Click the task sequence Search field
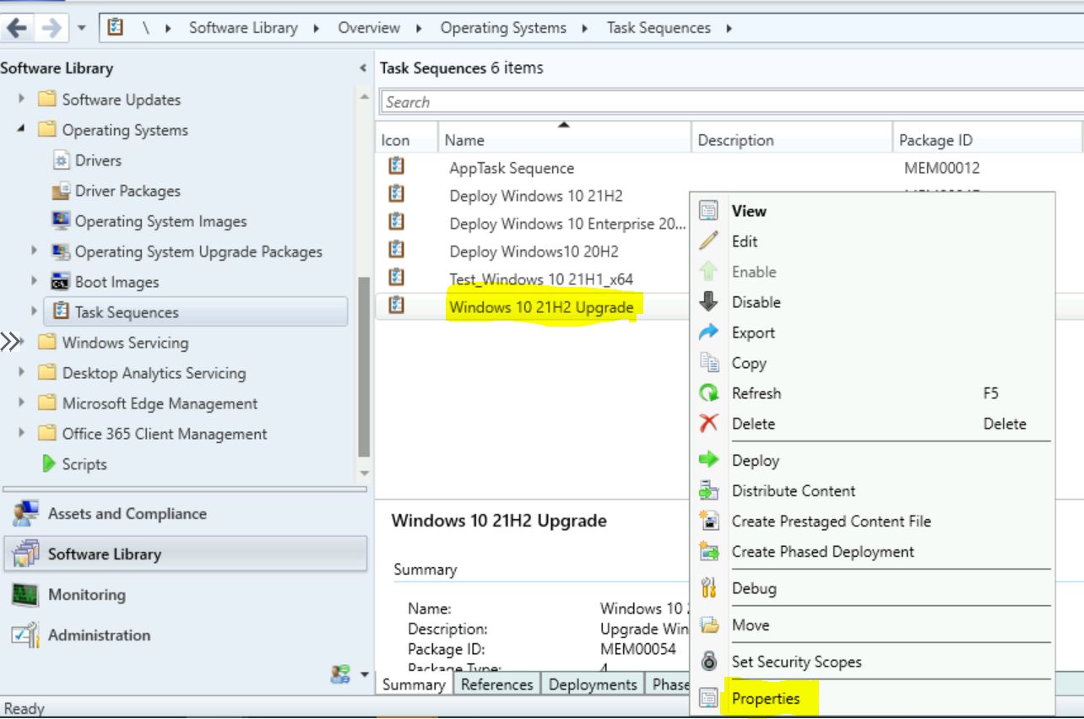This screenshot has width=1084, height=719. coord(726,102)
